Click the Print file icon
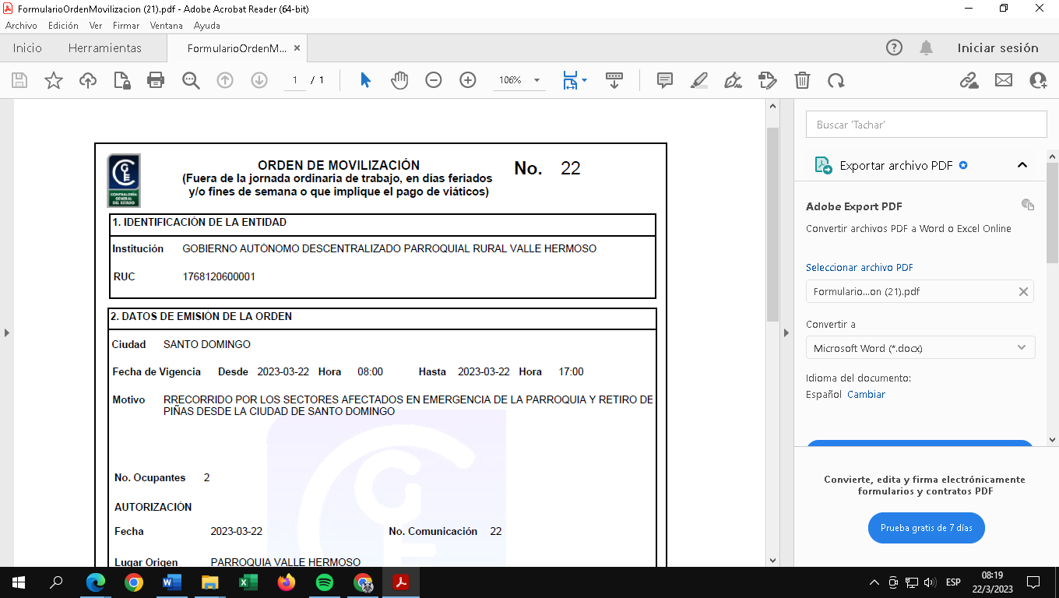 tap(156, 80)
